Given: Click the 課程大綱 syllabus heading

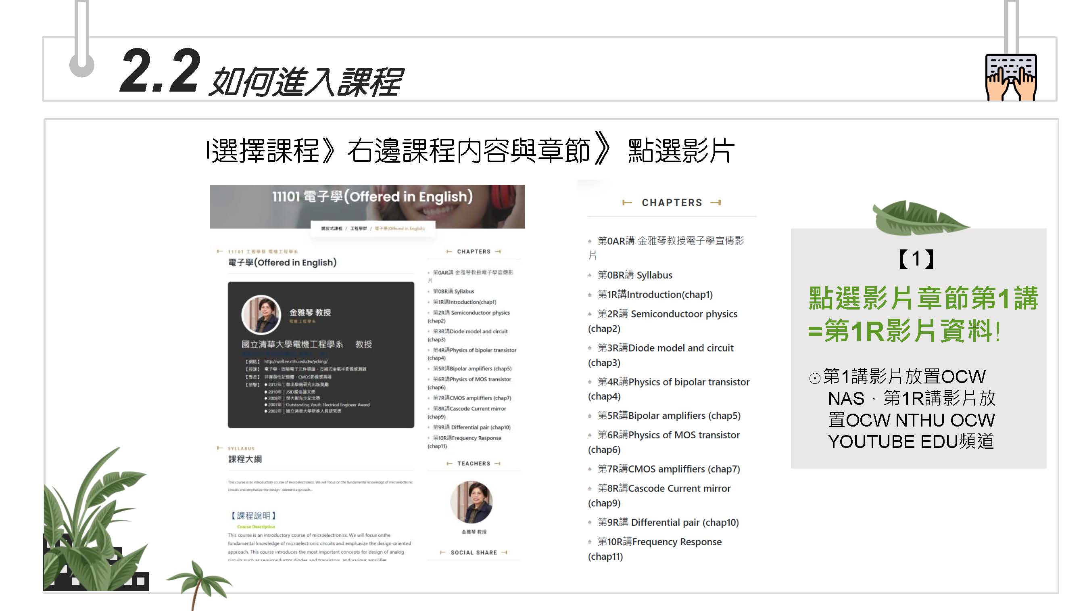Looking at the screenshot, I should tap(245, 459).
